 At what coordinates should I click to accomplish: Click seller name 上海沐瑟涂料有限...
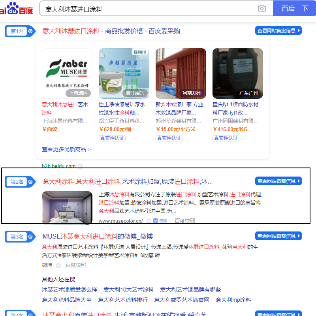click(64, 121)
